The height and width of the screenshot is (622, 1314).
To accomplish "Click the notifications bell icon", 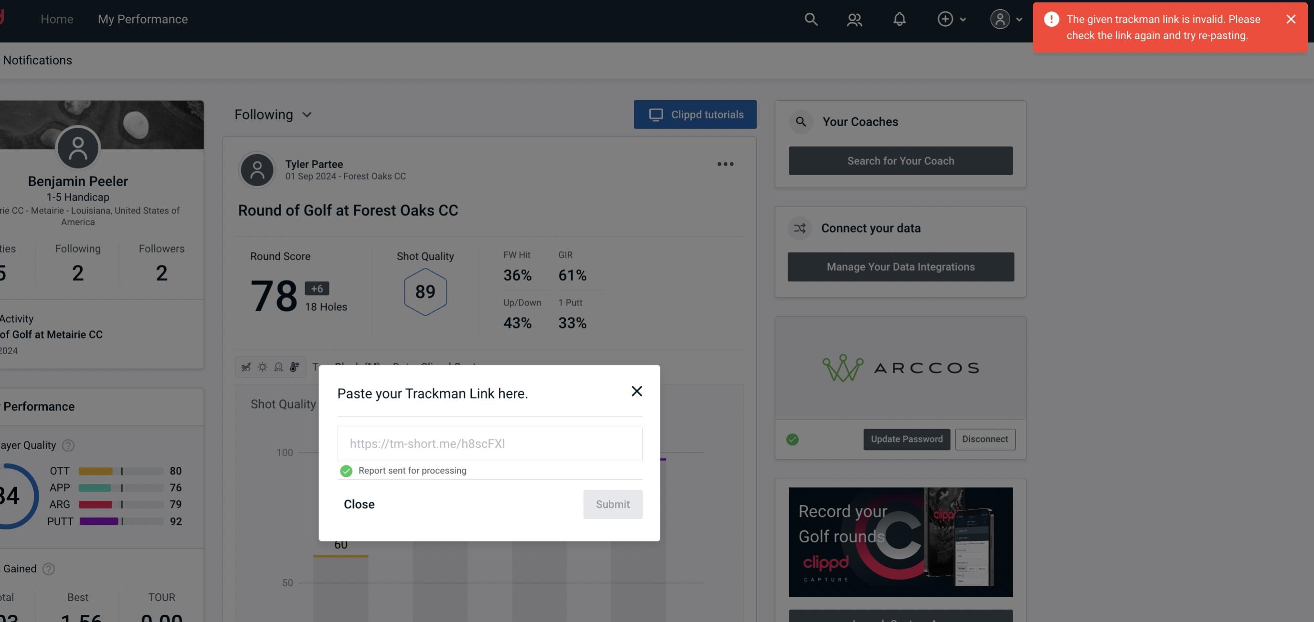I will [900, 19].
